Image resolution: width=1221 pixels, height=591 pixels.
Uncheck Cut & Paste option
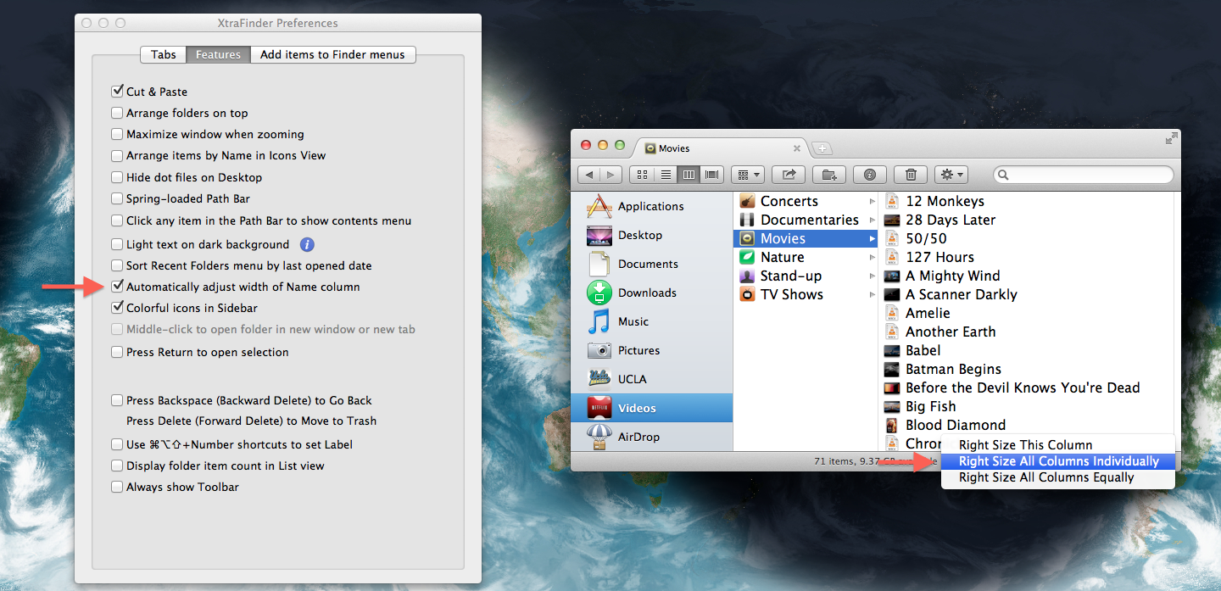point(117,91)
